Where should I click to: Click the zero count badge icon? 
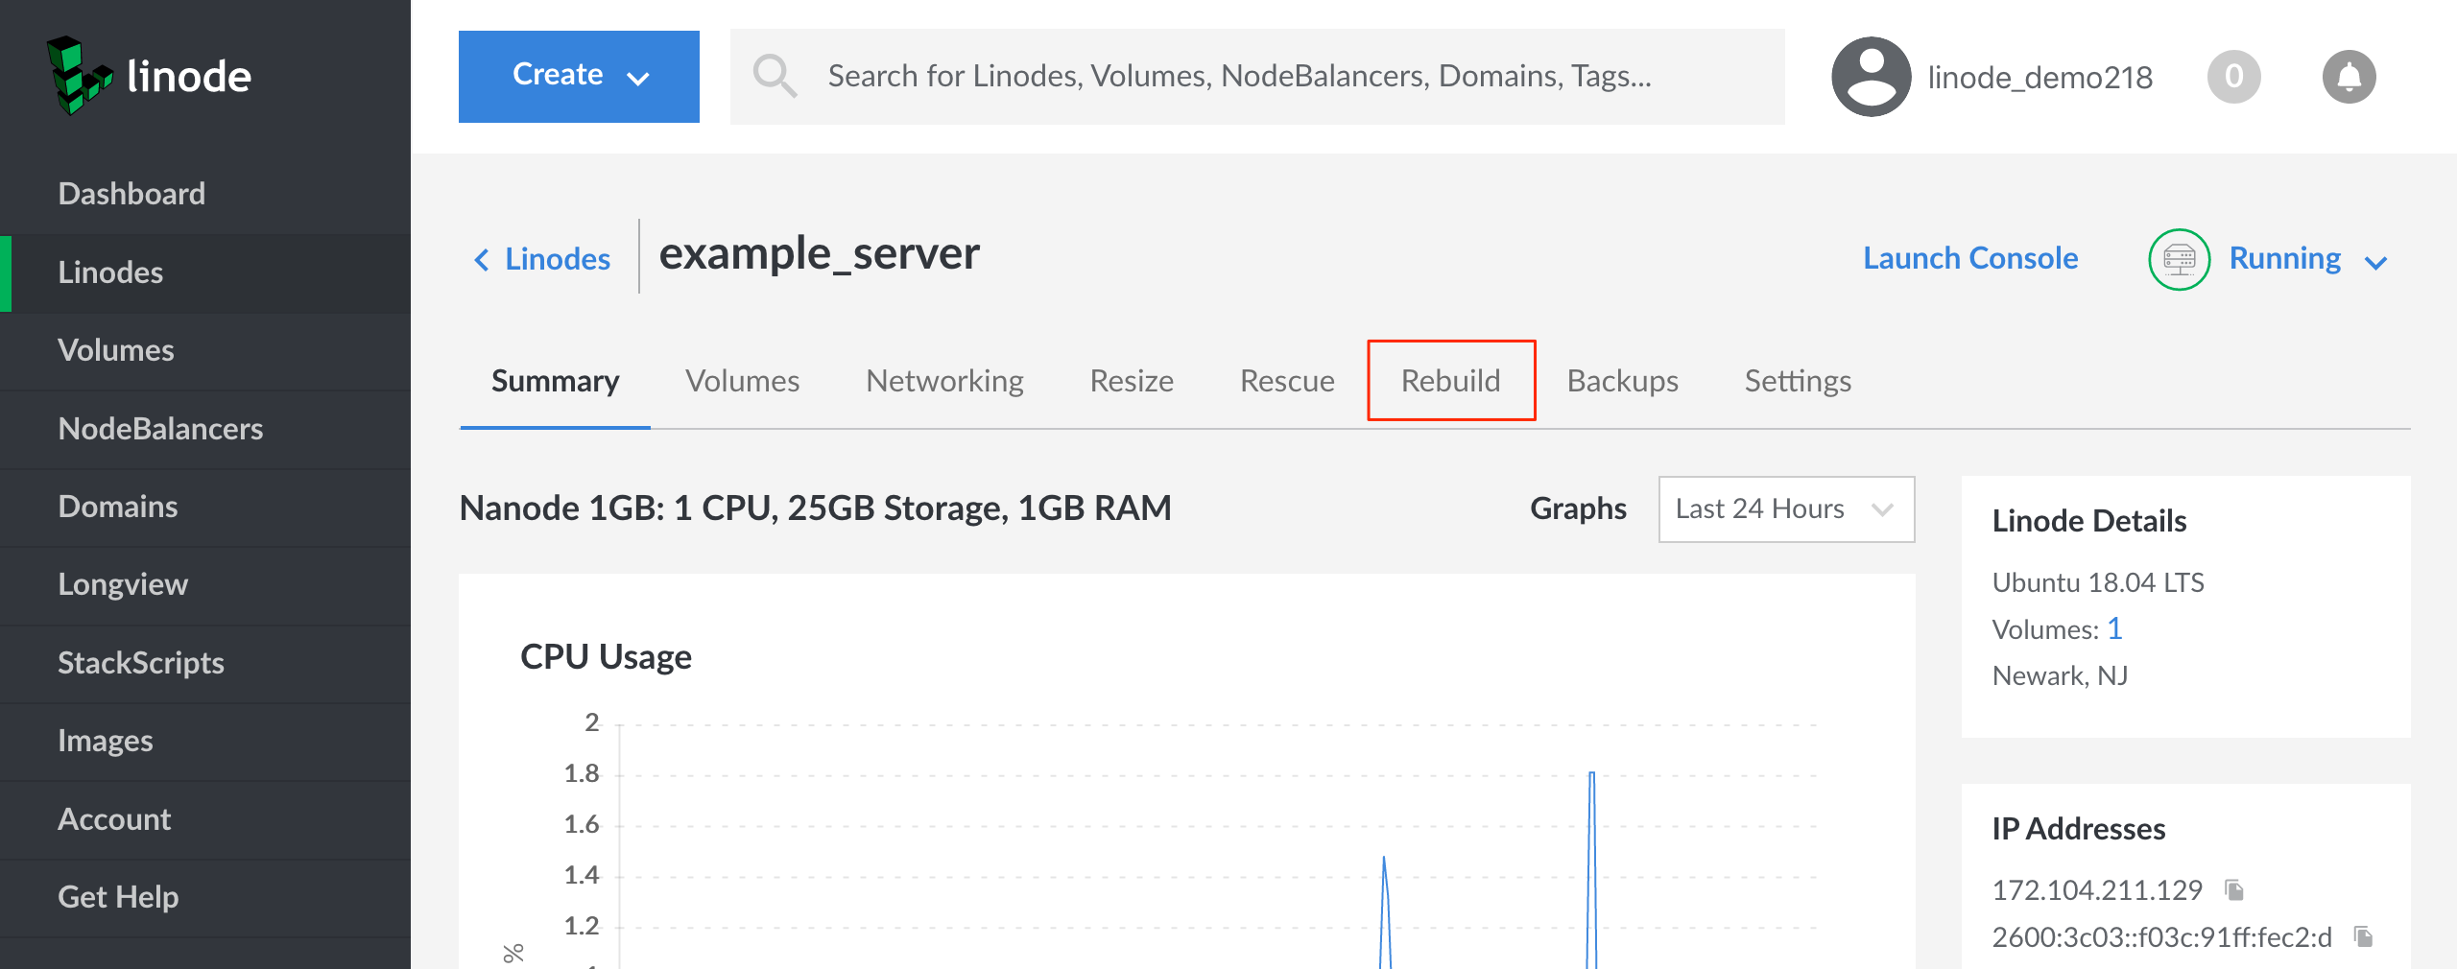click(x=2233, y=77)
